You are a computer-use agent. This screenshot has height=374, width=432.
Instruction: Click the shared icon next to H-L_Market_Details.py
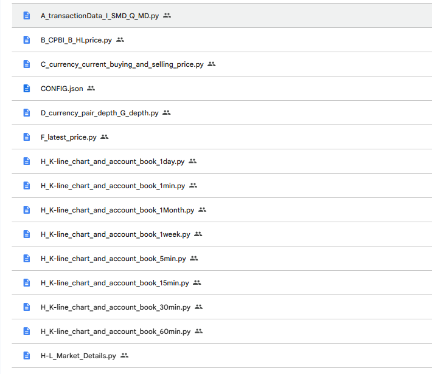tap(125, 356)
